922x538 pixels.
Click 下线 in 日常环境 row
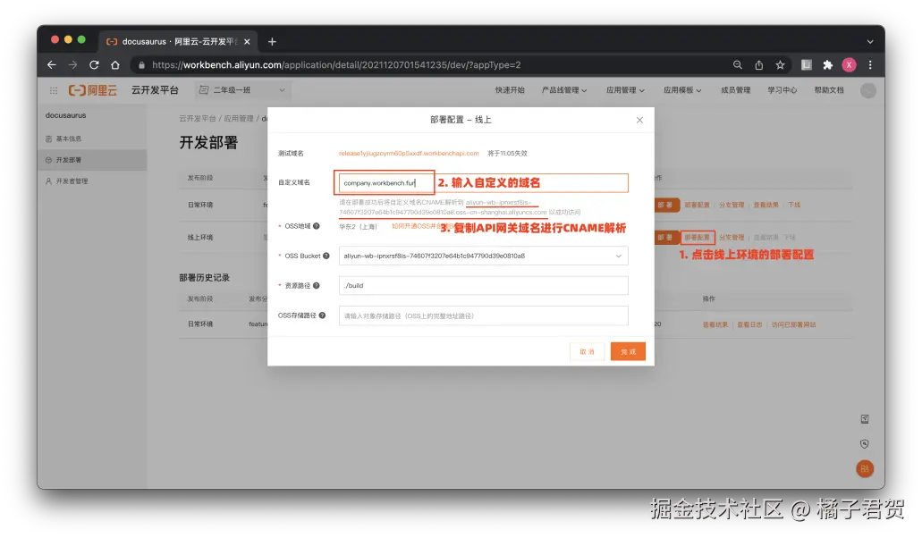pyautogui.click(x=794, y=205)
